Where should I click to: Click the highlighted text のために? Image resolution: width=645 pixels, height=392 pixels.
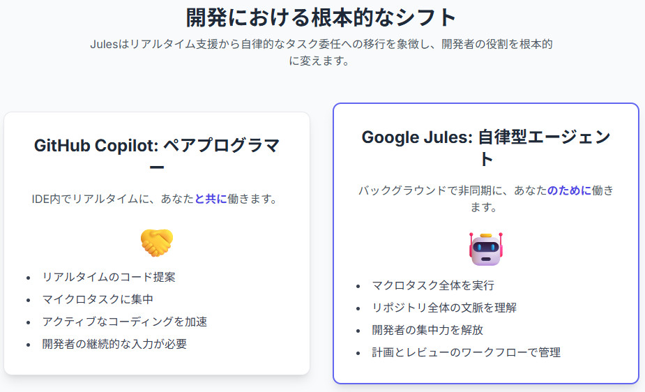569,190
